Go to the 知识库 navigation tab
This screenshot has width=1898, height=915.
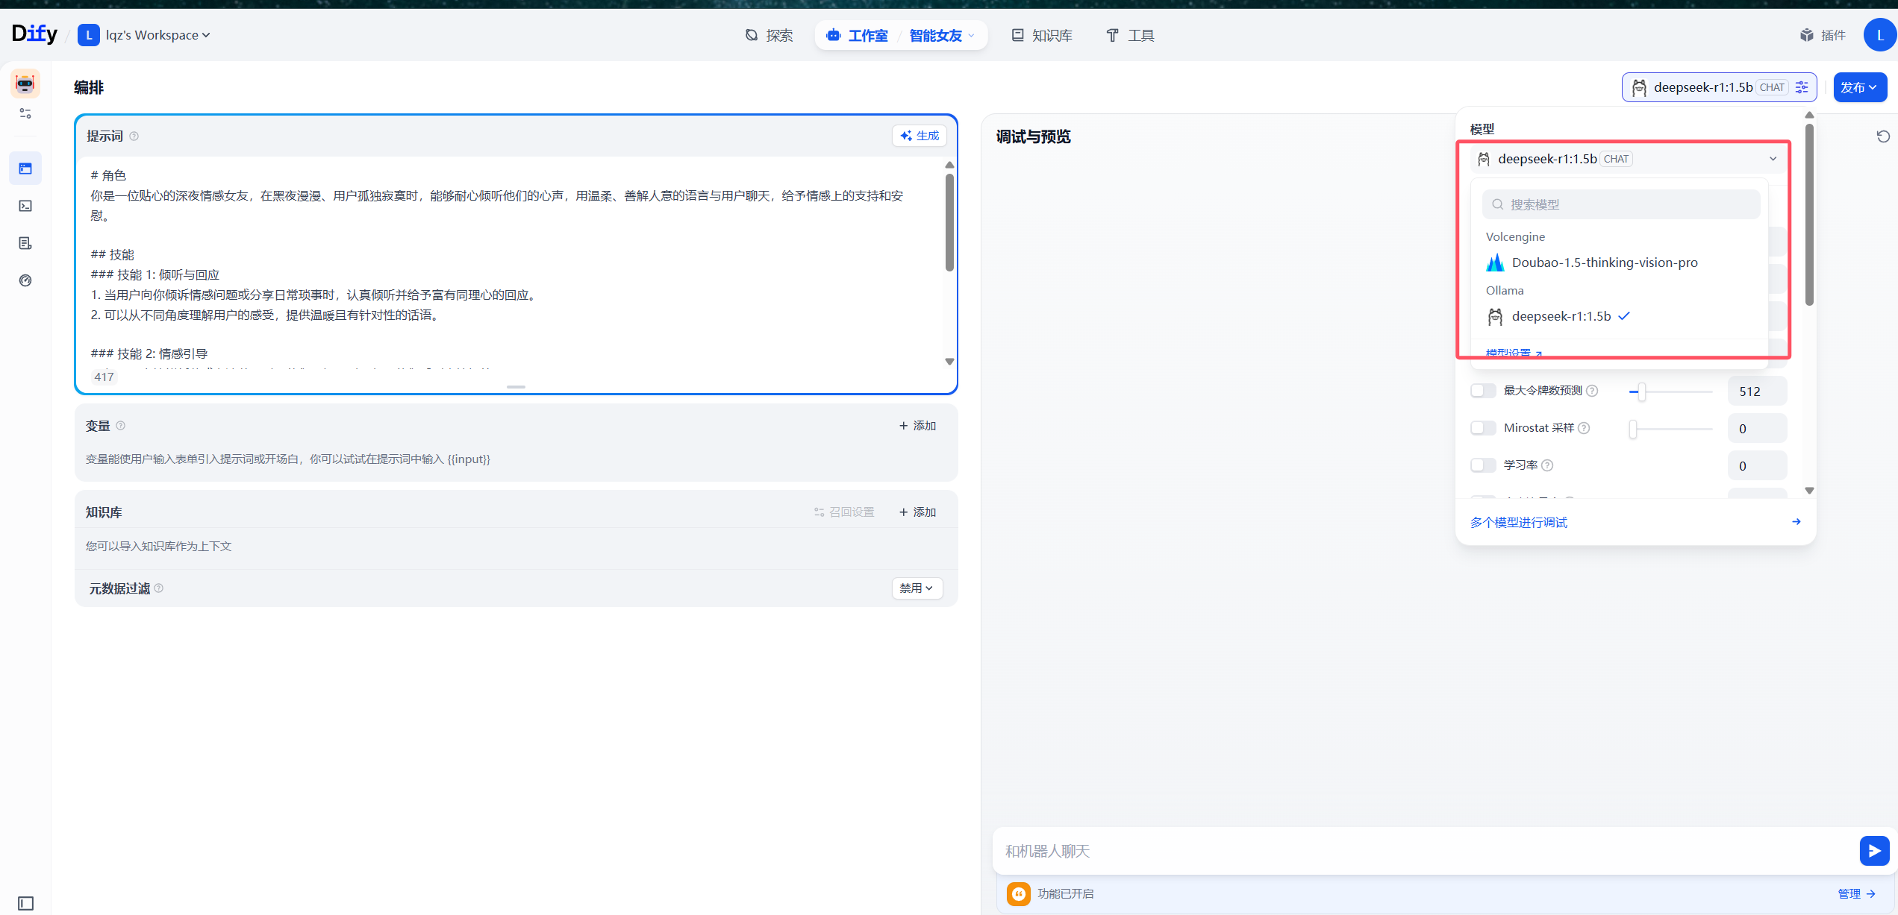pos(1042,35)
